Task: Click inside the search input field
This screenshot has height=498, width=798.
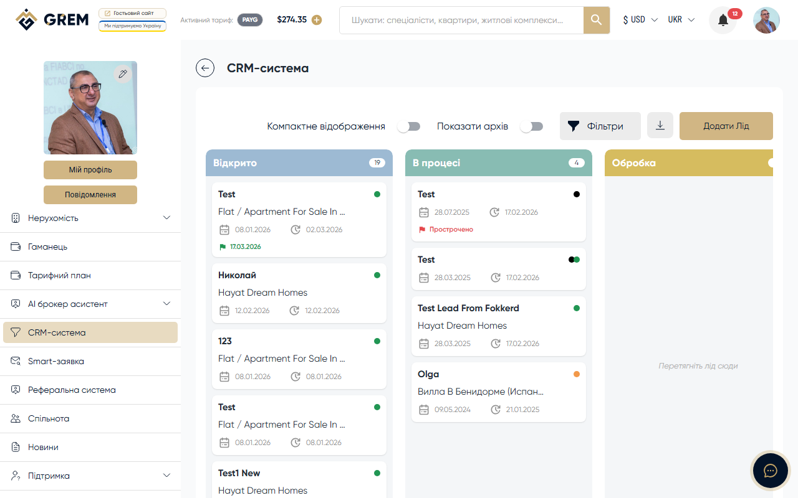Action: click(x=461, y=19)
